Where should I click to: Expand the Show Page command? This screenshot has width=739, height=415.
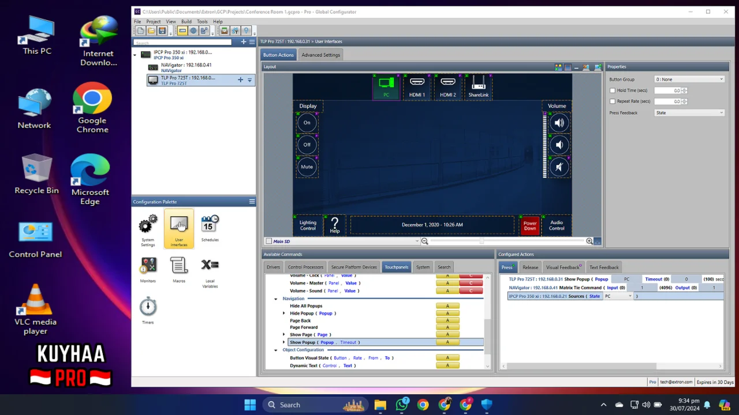click(x=283, y=335)
